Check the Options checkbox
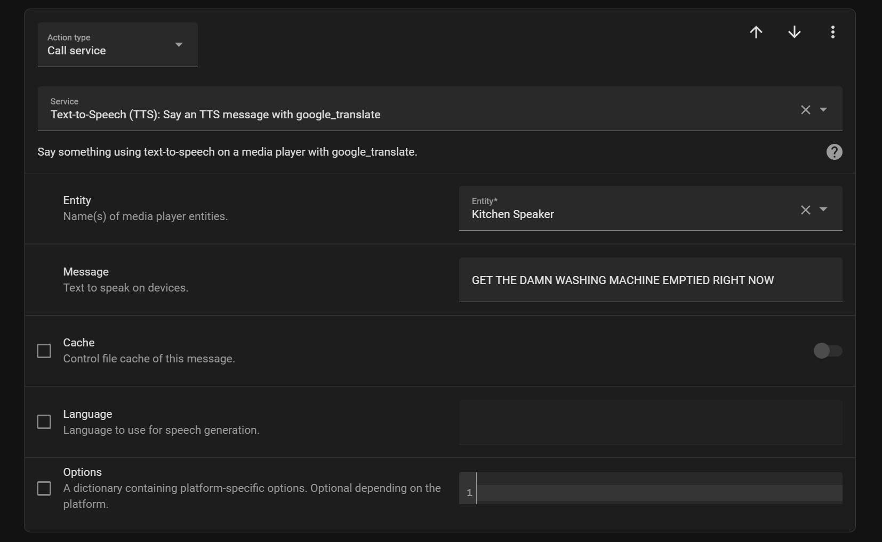The image size is (882, 542). coord(44,488)
